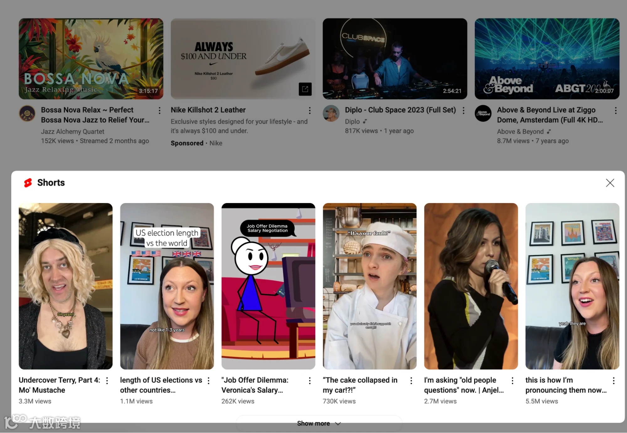
Task: Click the Shorts logo icon
Action: (x=28, y=183)
